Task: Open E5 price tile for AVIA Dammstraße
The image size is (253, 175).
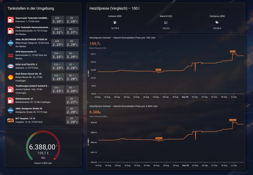Action: [72, 55]
